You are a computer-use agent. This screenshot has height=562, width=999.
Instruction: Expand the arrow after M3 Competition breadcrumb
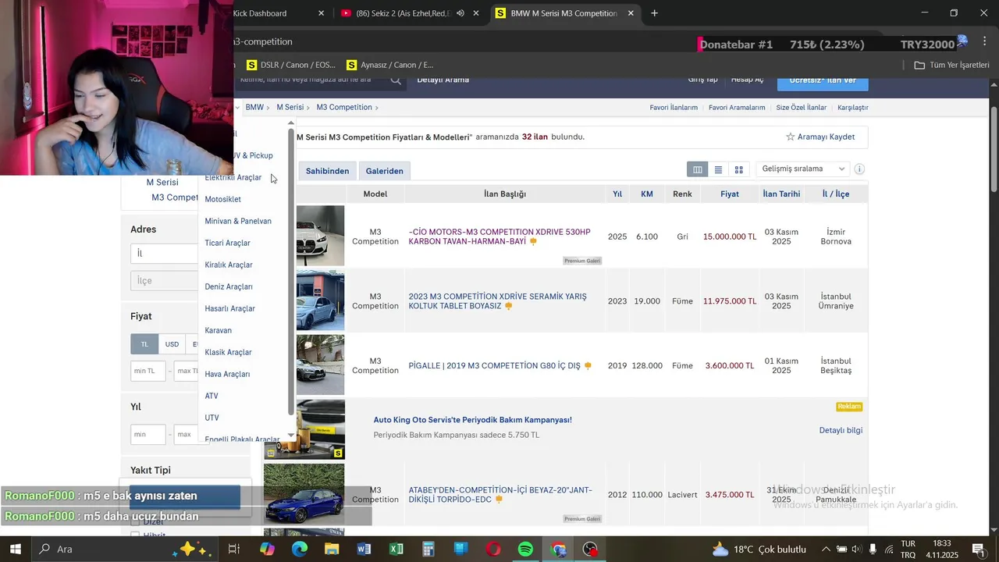(x=376, y=108)
